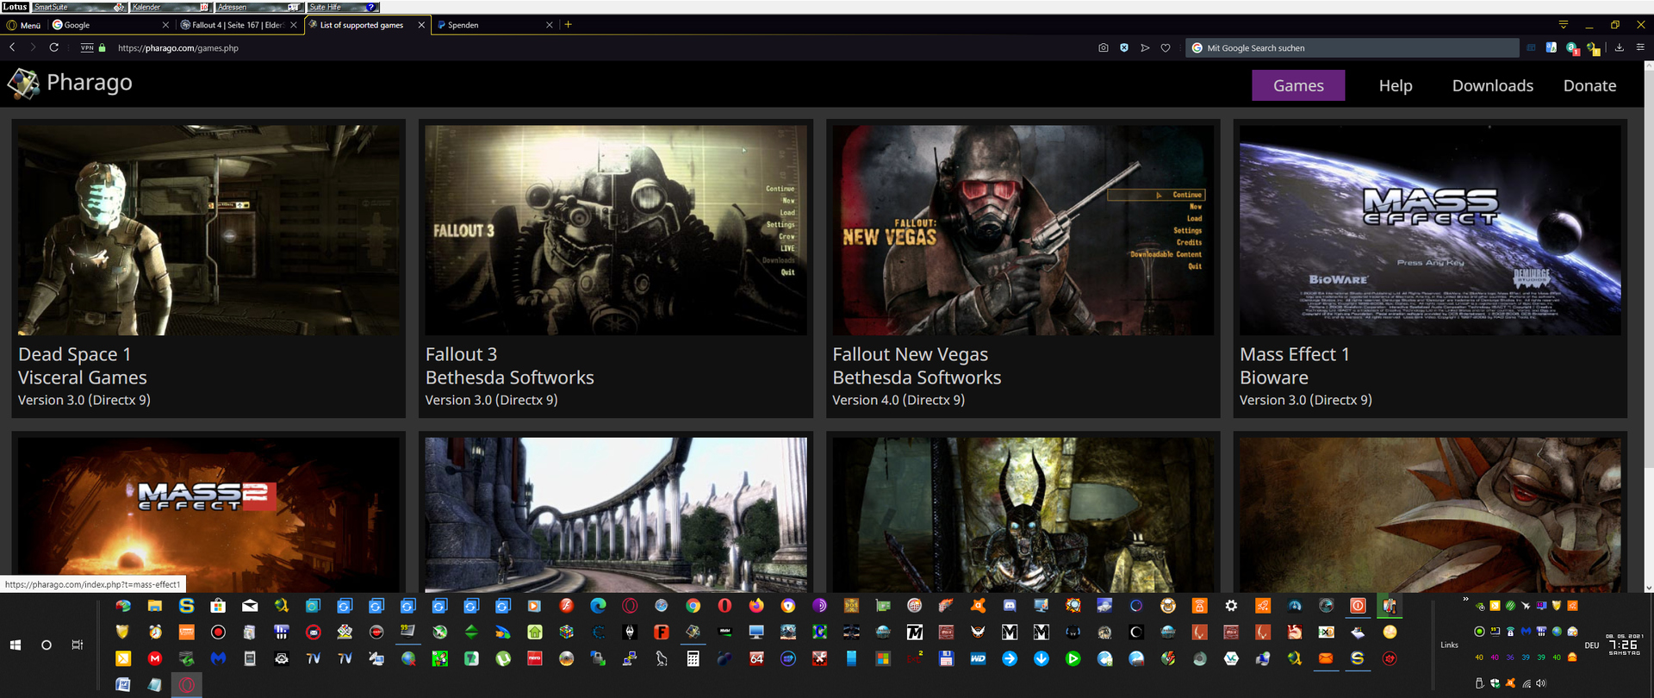This screenshot has height=698, width=1654.
Task: Open the easy setup sliders panel
Action: tap(1640, 47)
